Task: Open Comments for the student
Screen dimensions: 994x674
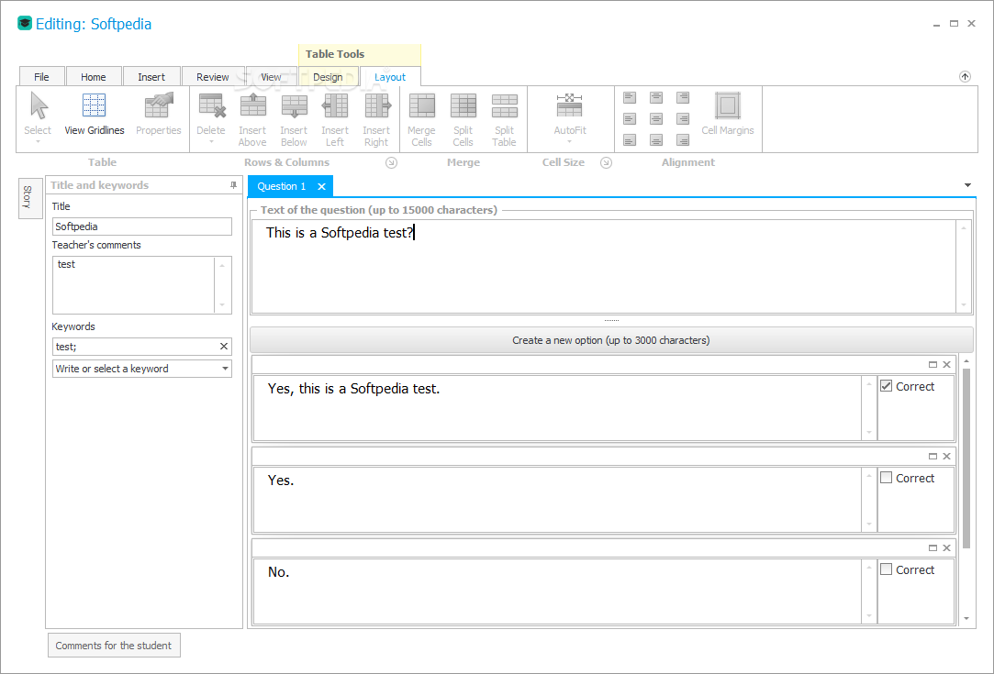Action: (114, 646)
